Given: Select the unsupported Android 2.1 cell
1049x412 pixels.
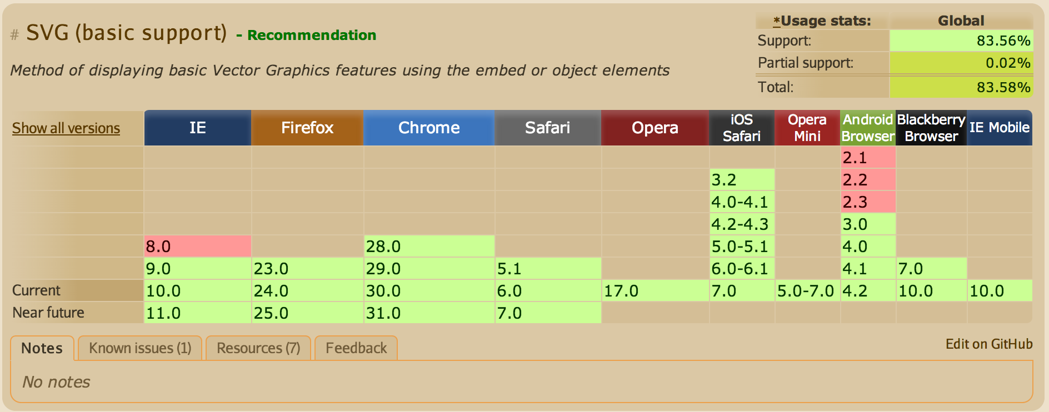Looking at the screenshot, I should [868, 157].
